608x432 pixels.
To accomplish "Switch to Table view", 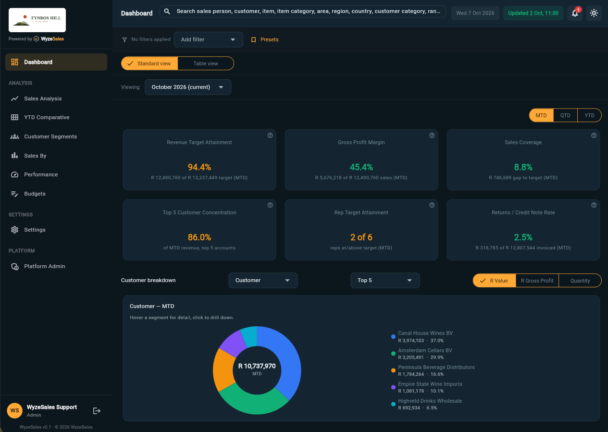I will (x=206, y=63).
